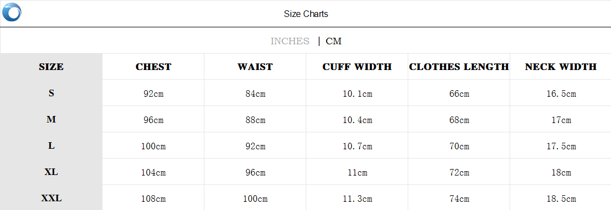This screenshot has height=210, width=611.
Task: Select the NECK WIDTH column header
Action: (561, 67)
